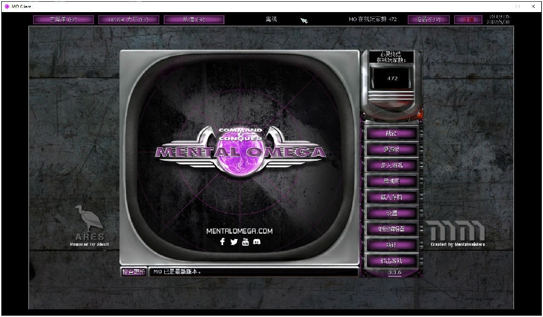
Task: Click the 'MO 在线玩家数 472' counter in the top bar
Action: [373, 19]
